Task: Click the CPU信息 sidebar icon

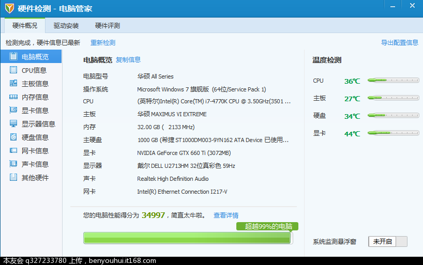Action: [x=13, y=70]
